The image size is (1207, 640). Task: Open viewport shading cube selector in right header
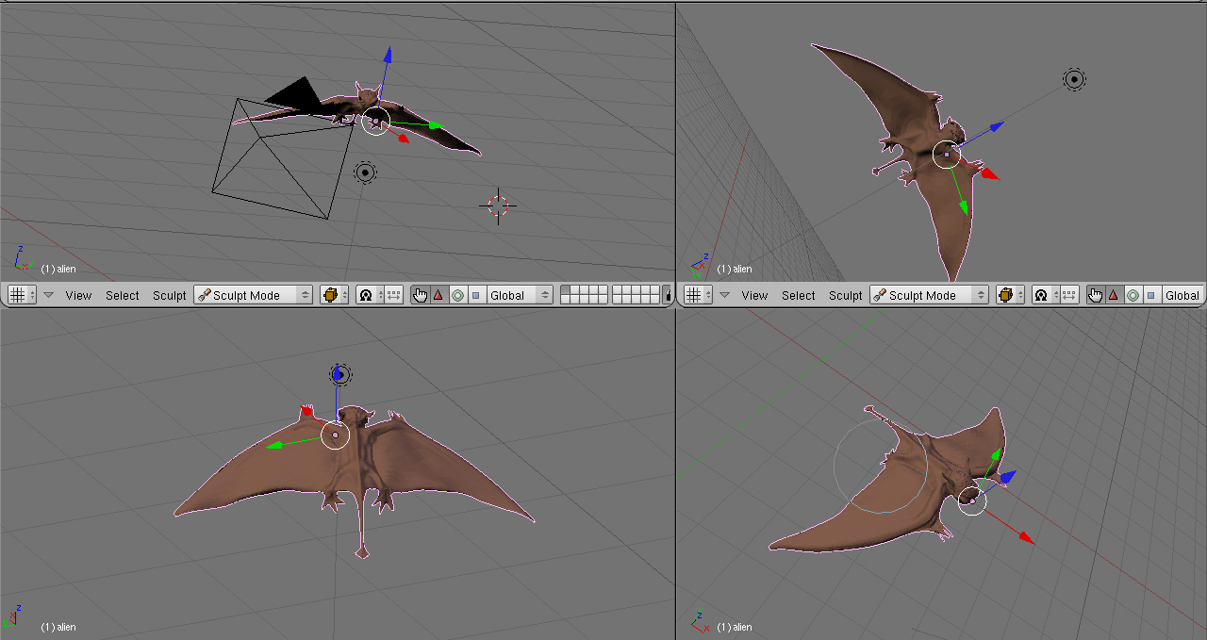click(x=1010, y=295)
